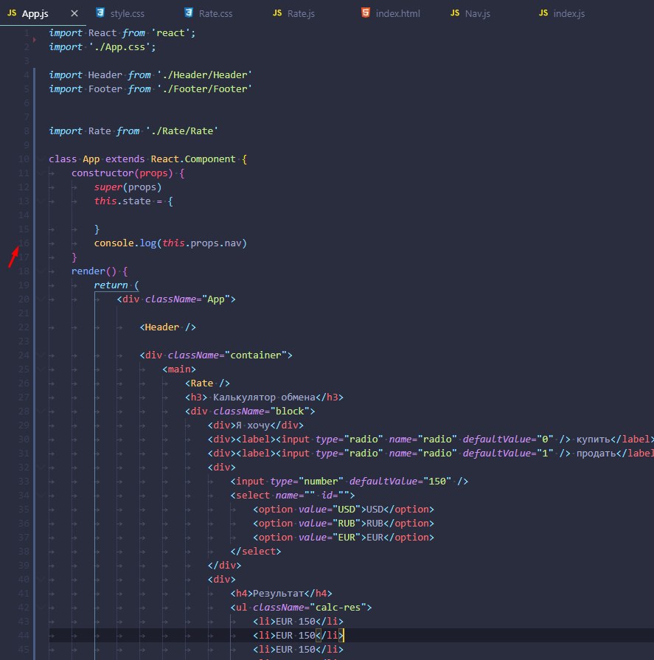Click line number 1 in the gutter
This screenshot has height=660, width=654.
click(x=26, y=33)
